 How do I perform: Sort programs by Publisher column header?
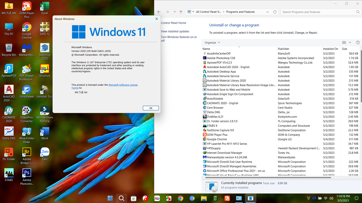pyautogui.click(x=299, y=49)
